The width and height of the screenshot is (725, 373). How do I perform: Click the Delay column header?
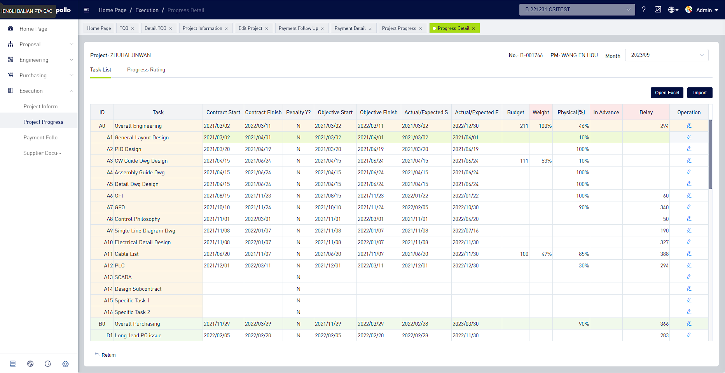(646, 112)
